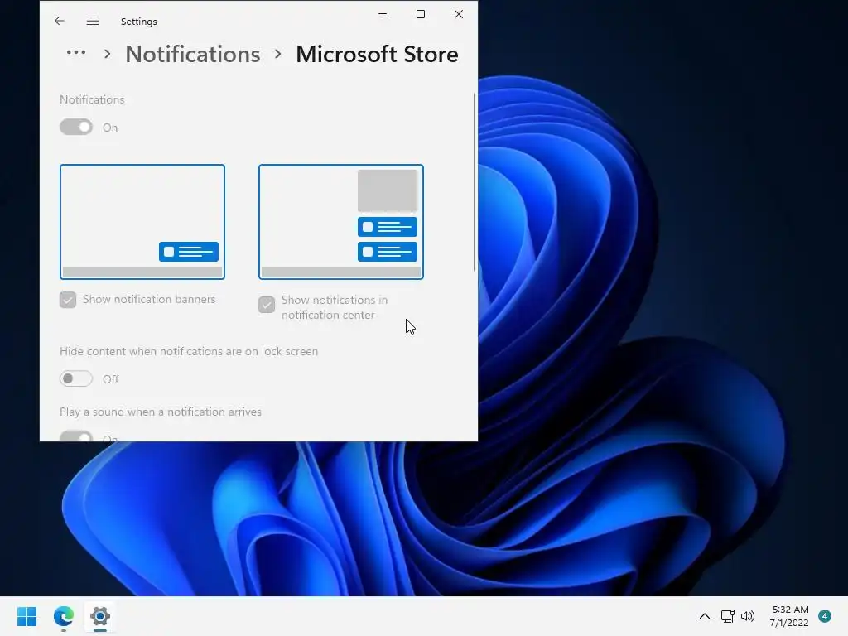The height and width of the screenshot is (636, 848).
Task: Click the Microsoft Store breadcrumb title
Action: click(x=377, y=54)
